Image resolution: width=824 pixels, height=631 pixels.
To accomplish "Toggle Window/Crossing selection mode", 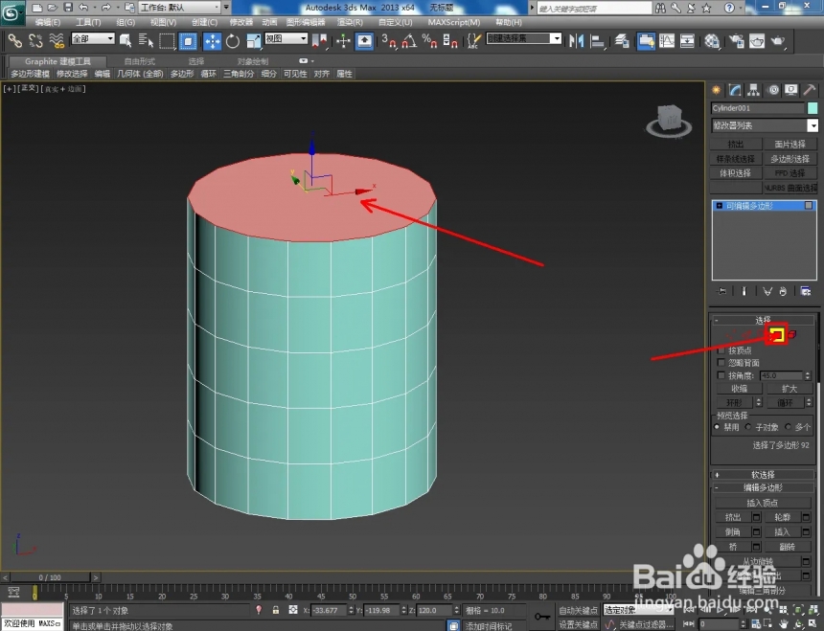I will tap(188, 40).
